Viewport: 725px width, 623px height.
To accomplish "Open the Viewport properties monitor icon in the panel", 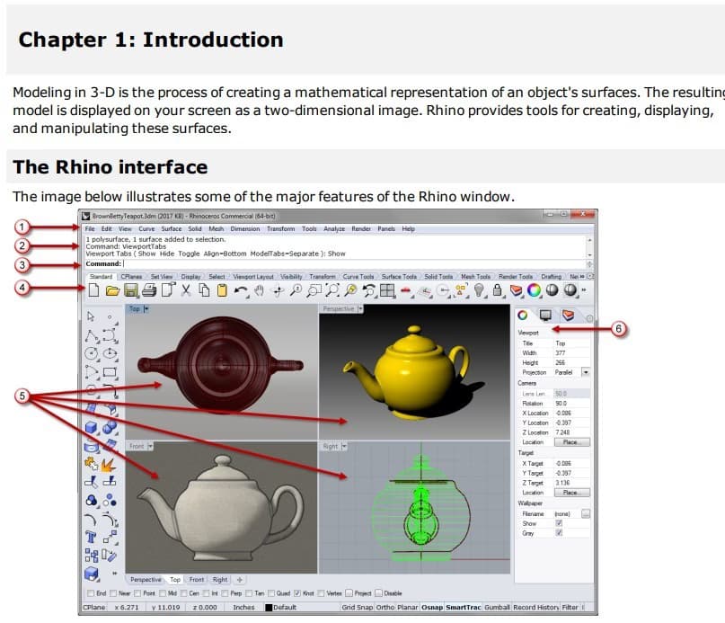I will [547, 315].
